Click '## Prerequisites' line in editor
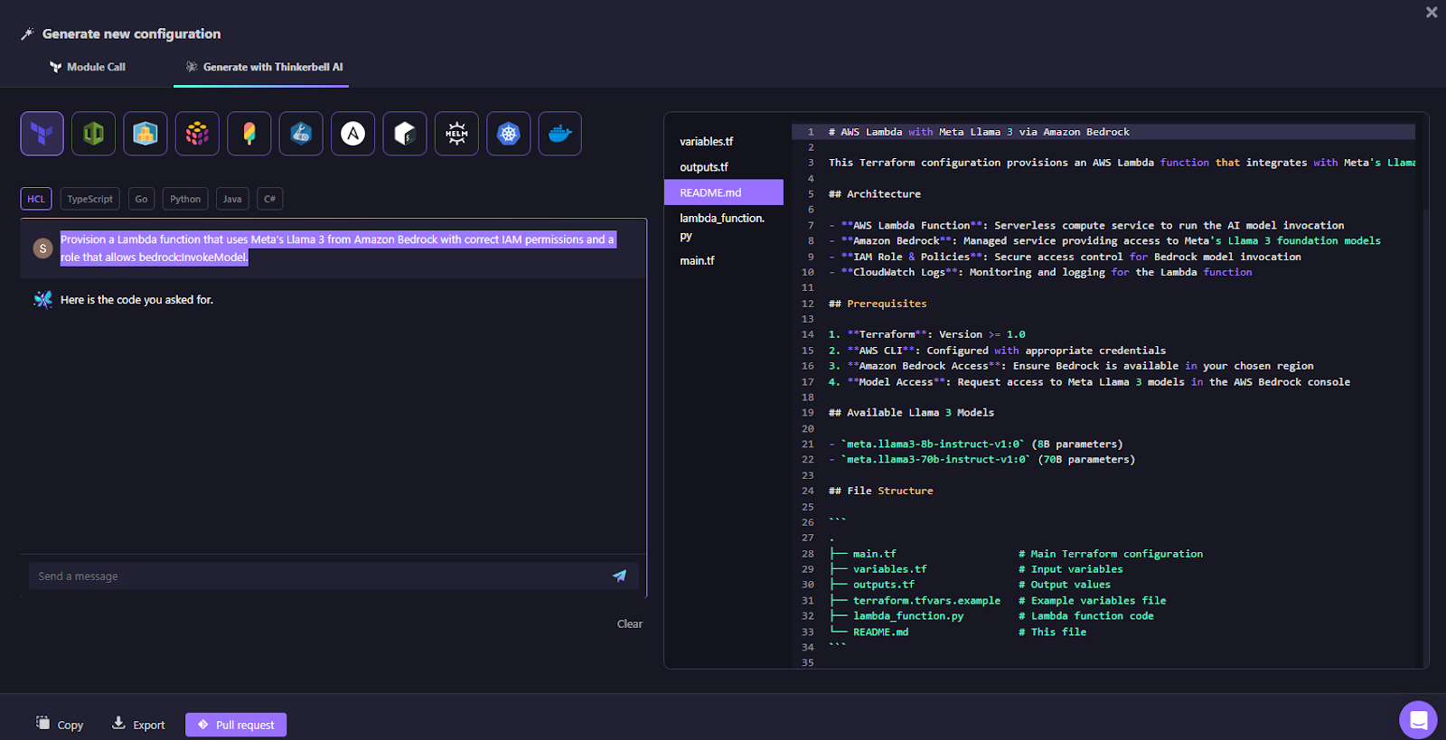Screen dimensions: 1446x740 tap(878, 304)
